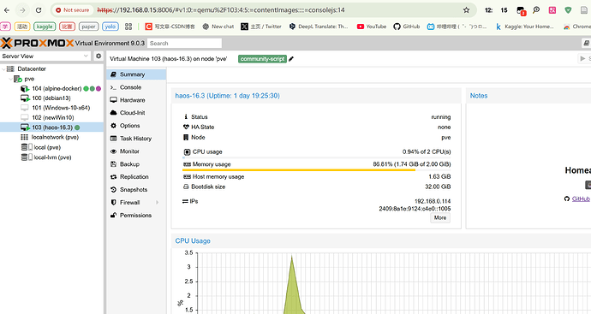This screenshot has width=591, height=314.
Task: Open the New chat bookmark
Action: 218,27
